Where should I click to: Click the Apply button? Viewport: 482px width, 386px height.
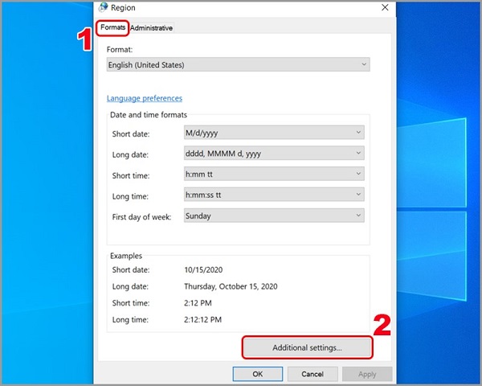coord(367,374)
